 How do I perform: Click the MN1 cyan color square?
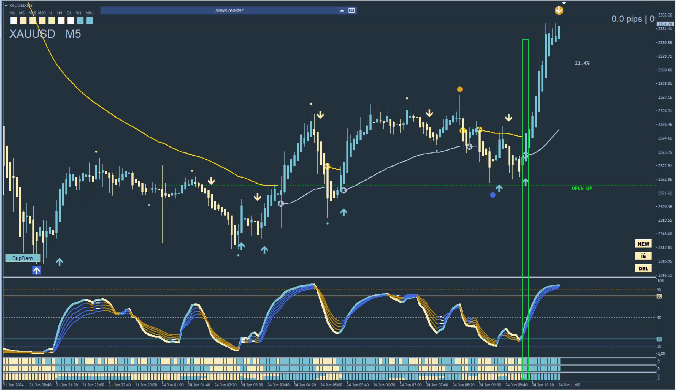click(90, 21)
